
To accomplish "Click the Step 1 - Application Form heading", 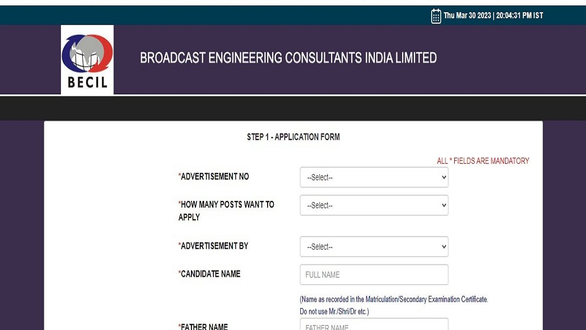I will coord(293,137).
